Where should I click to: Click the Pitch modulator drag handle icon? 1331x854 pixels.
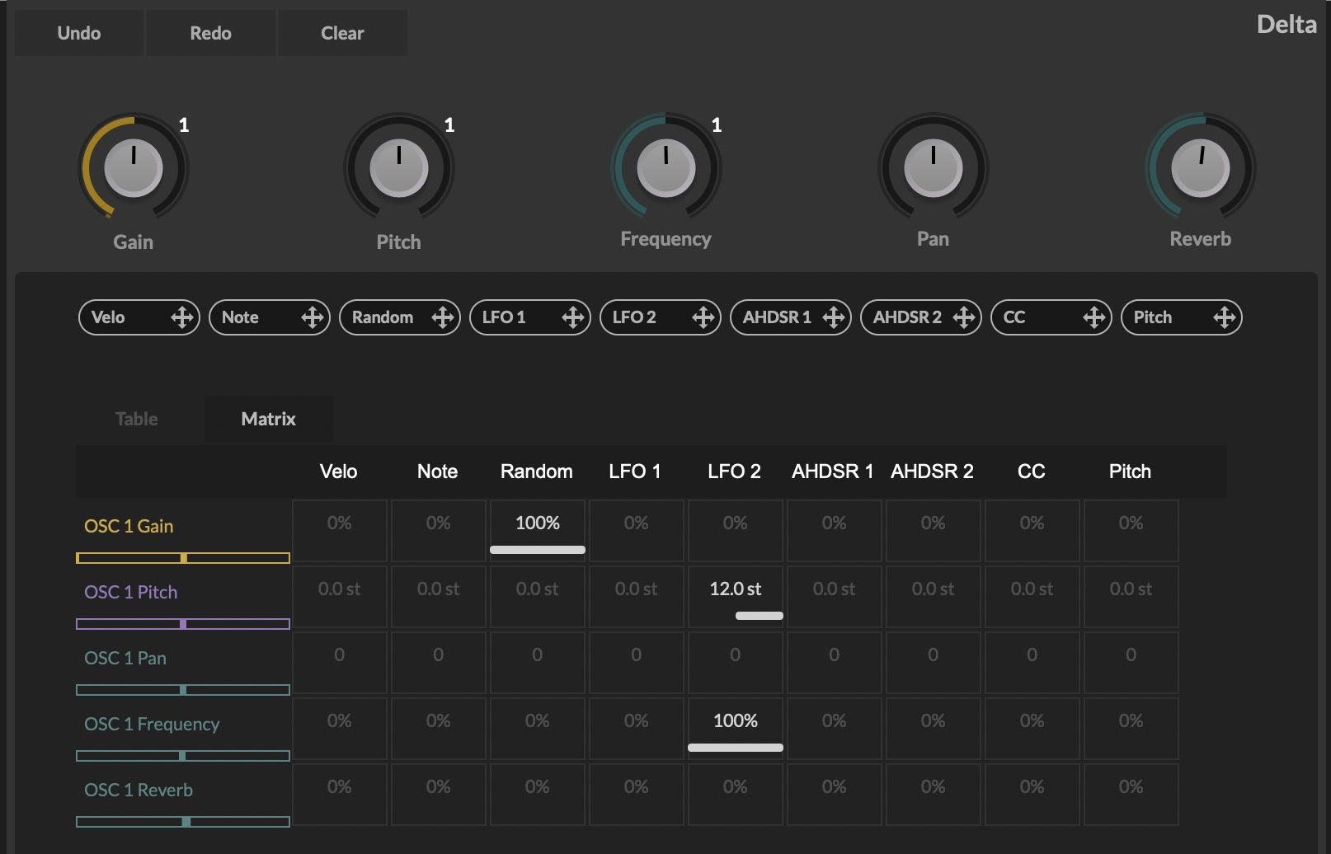[1224, 317]
